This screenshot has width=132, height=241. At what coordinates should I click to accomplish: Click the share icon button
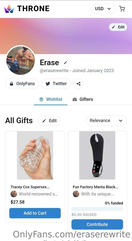click(79, 84)
